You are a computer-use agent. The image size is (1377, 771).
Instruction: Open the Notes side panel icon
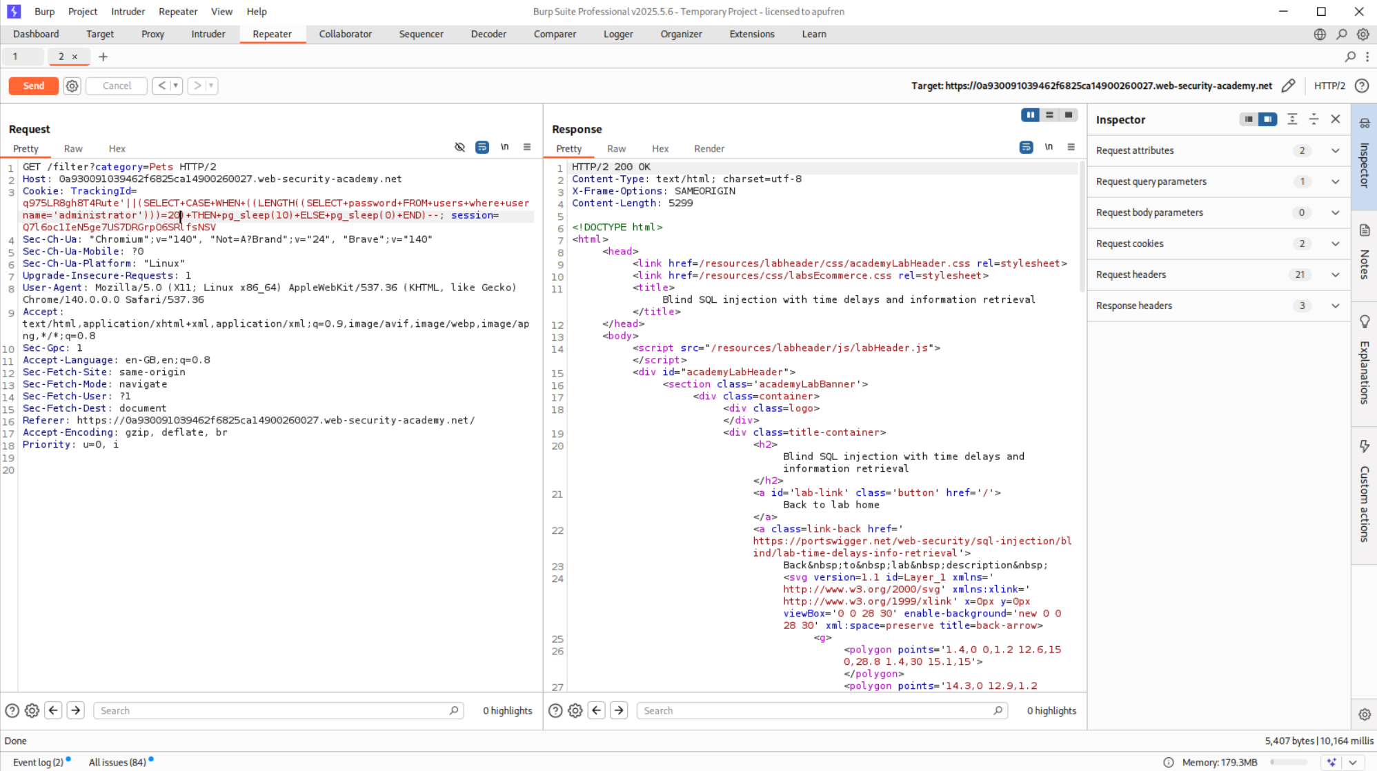pyautogui.click(x=1364, y=230)
